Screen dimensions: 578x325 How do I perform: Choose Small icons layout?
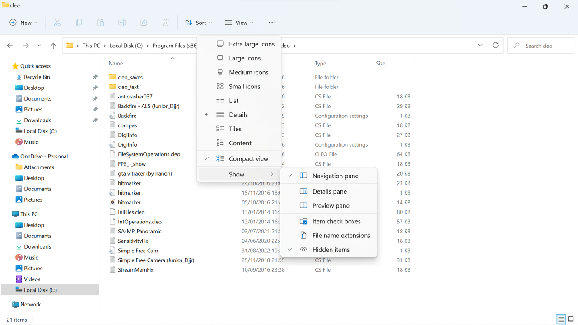(239, 86)
